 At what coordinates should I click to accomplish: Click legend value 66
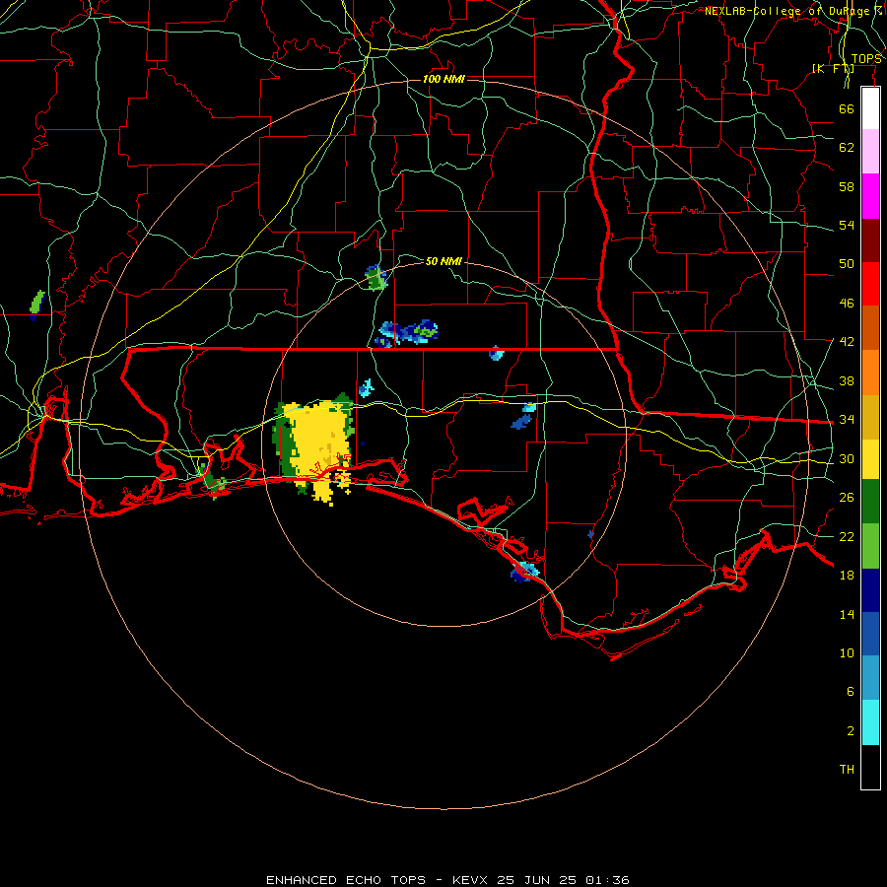(x=847, y=108)
